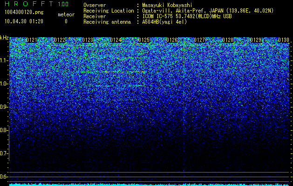Click the 0122 time marker

[x=60, y=40]
